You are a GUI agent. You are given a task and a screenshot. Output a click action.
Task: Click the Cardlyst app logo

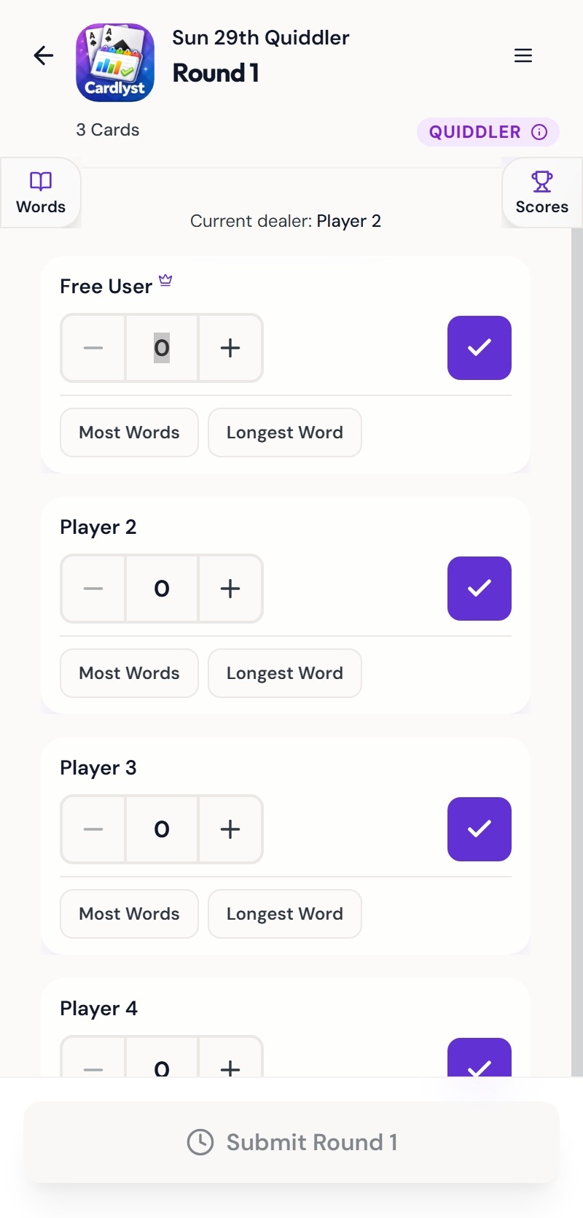(114, 63)
